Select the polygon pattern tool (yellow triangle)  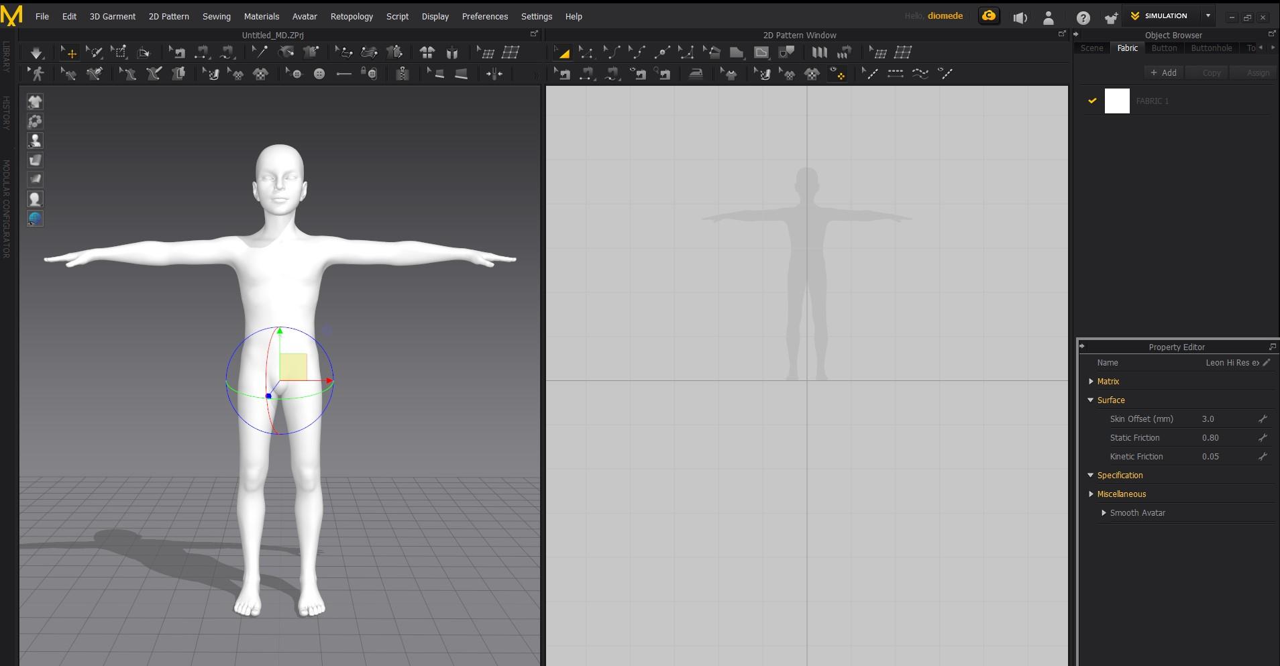point(562,52)
